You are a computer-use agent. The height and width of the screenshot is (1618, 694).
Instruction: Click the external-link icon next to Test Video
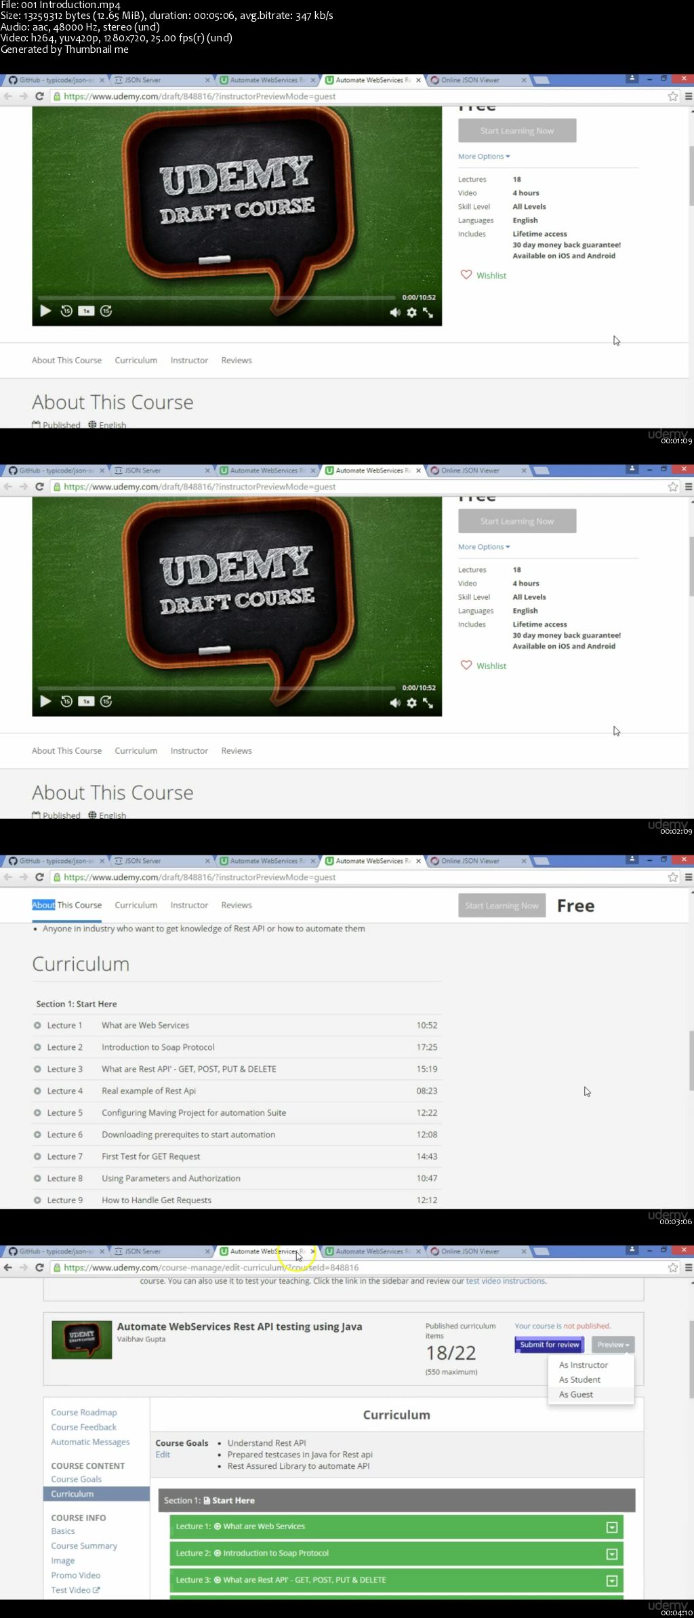click(96, 1590)
